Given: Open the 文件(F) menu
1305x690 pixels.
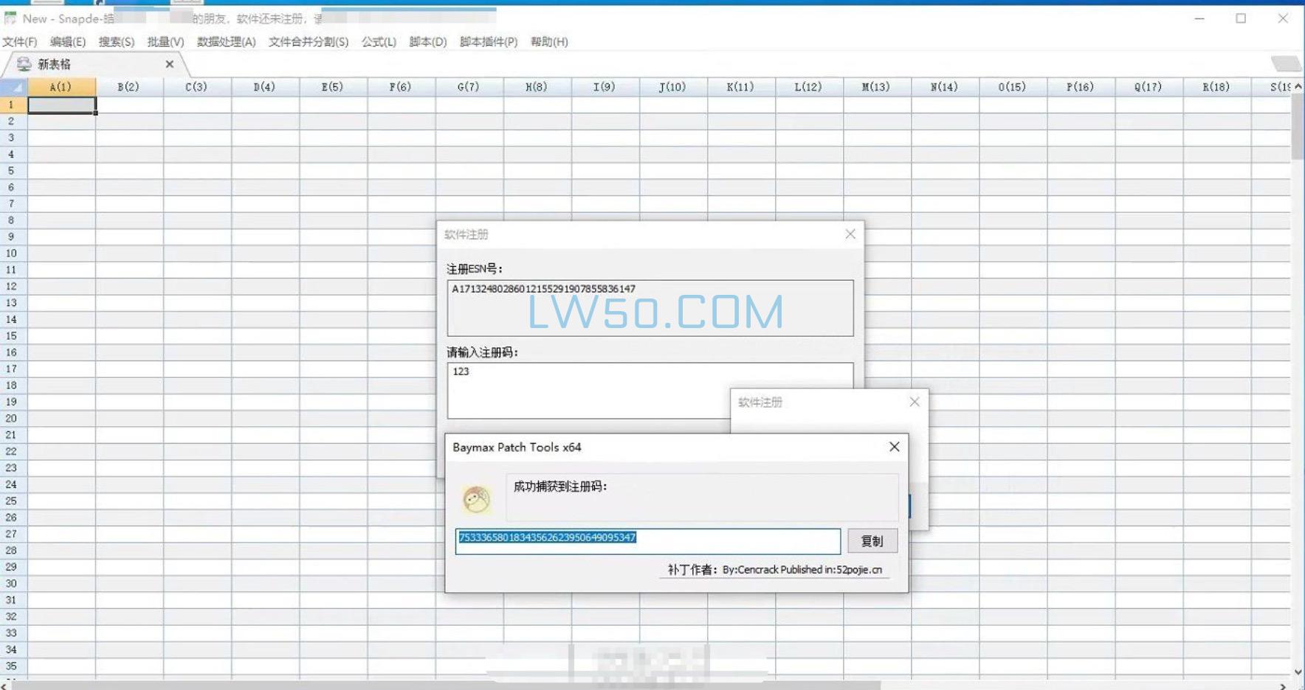Looking at the screenshot, I should point(20,42).
